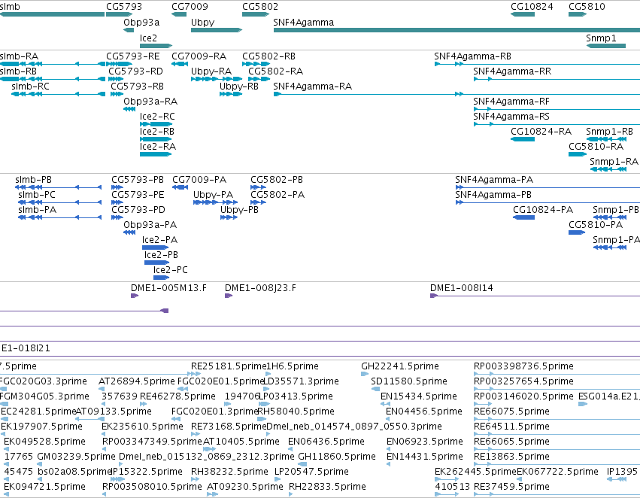Click the CG5802 gene label
This screenshot has height=498, width=640.
pos(260,7)
